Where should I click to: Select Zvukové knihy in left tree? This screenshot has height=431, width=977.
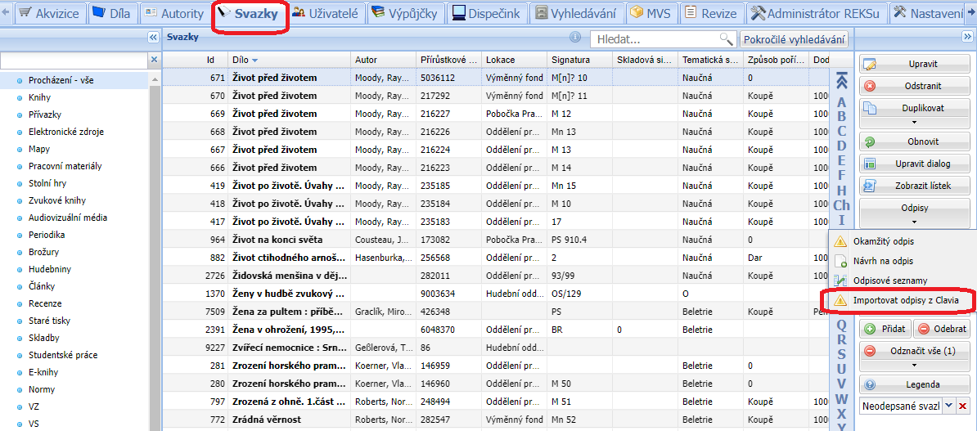[x=57, y=200]
